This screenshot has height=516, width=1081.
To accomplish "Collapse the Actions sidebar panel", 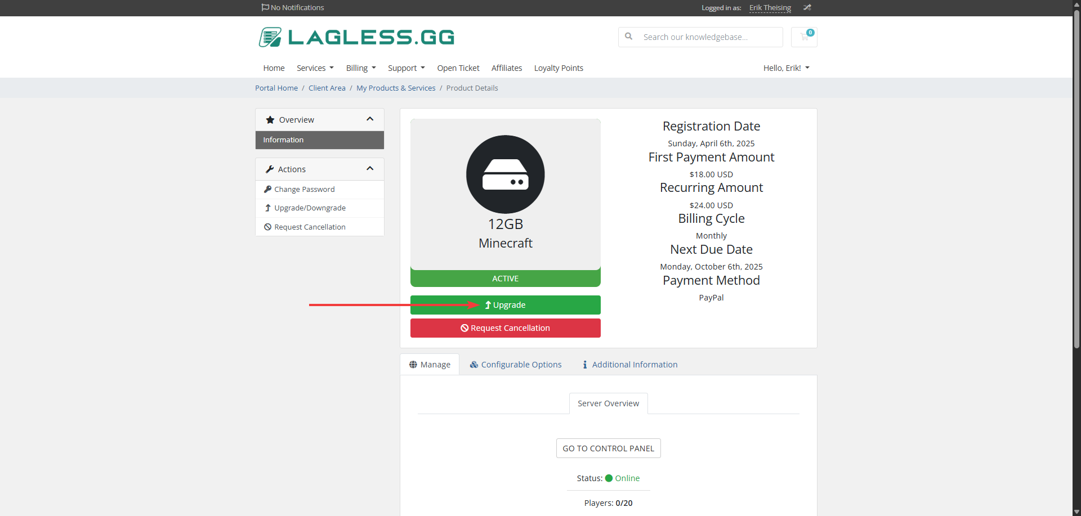I will [x=370, y=169].
